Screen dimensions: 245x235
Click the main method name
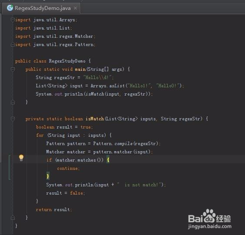pos(80,69)
